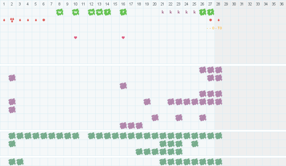Viewport: 286px width, 166px height.
Task: Click the day 31 column header
Action: tap(242, 4)
